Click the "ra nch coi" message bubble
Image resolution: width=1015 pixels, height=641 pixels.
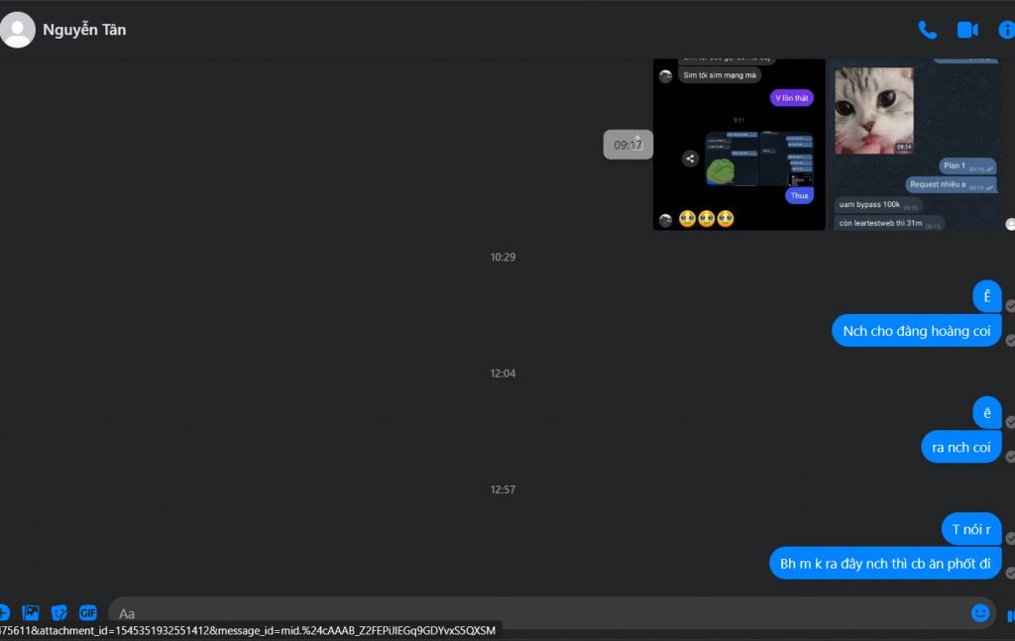(960, 447)
